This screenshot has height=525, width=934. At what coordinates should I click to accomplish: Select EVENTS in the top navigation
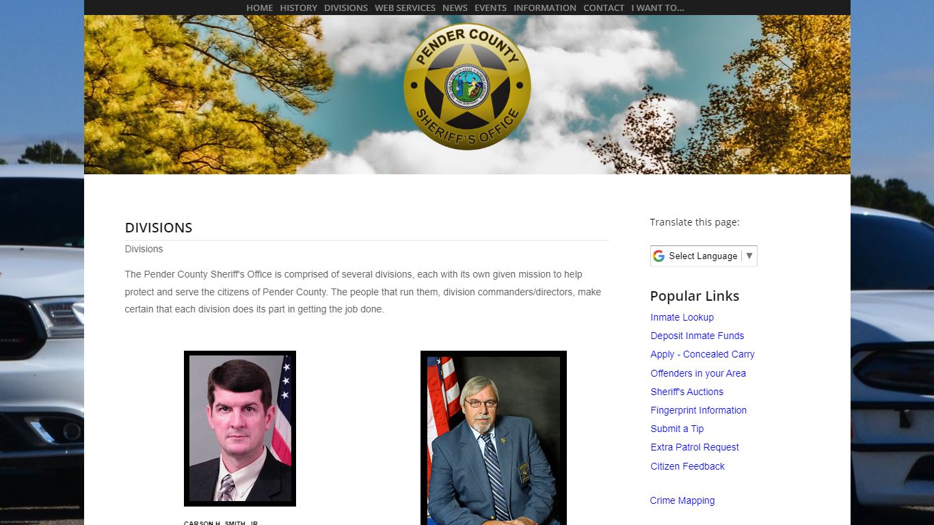(490, 8)
